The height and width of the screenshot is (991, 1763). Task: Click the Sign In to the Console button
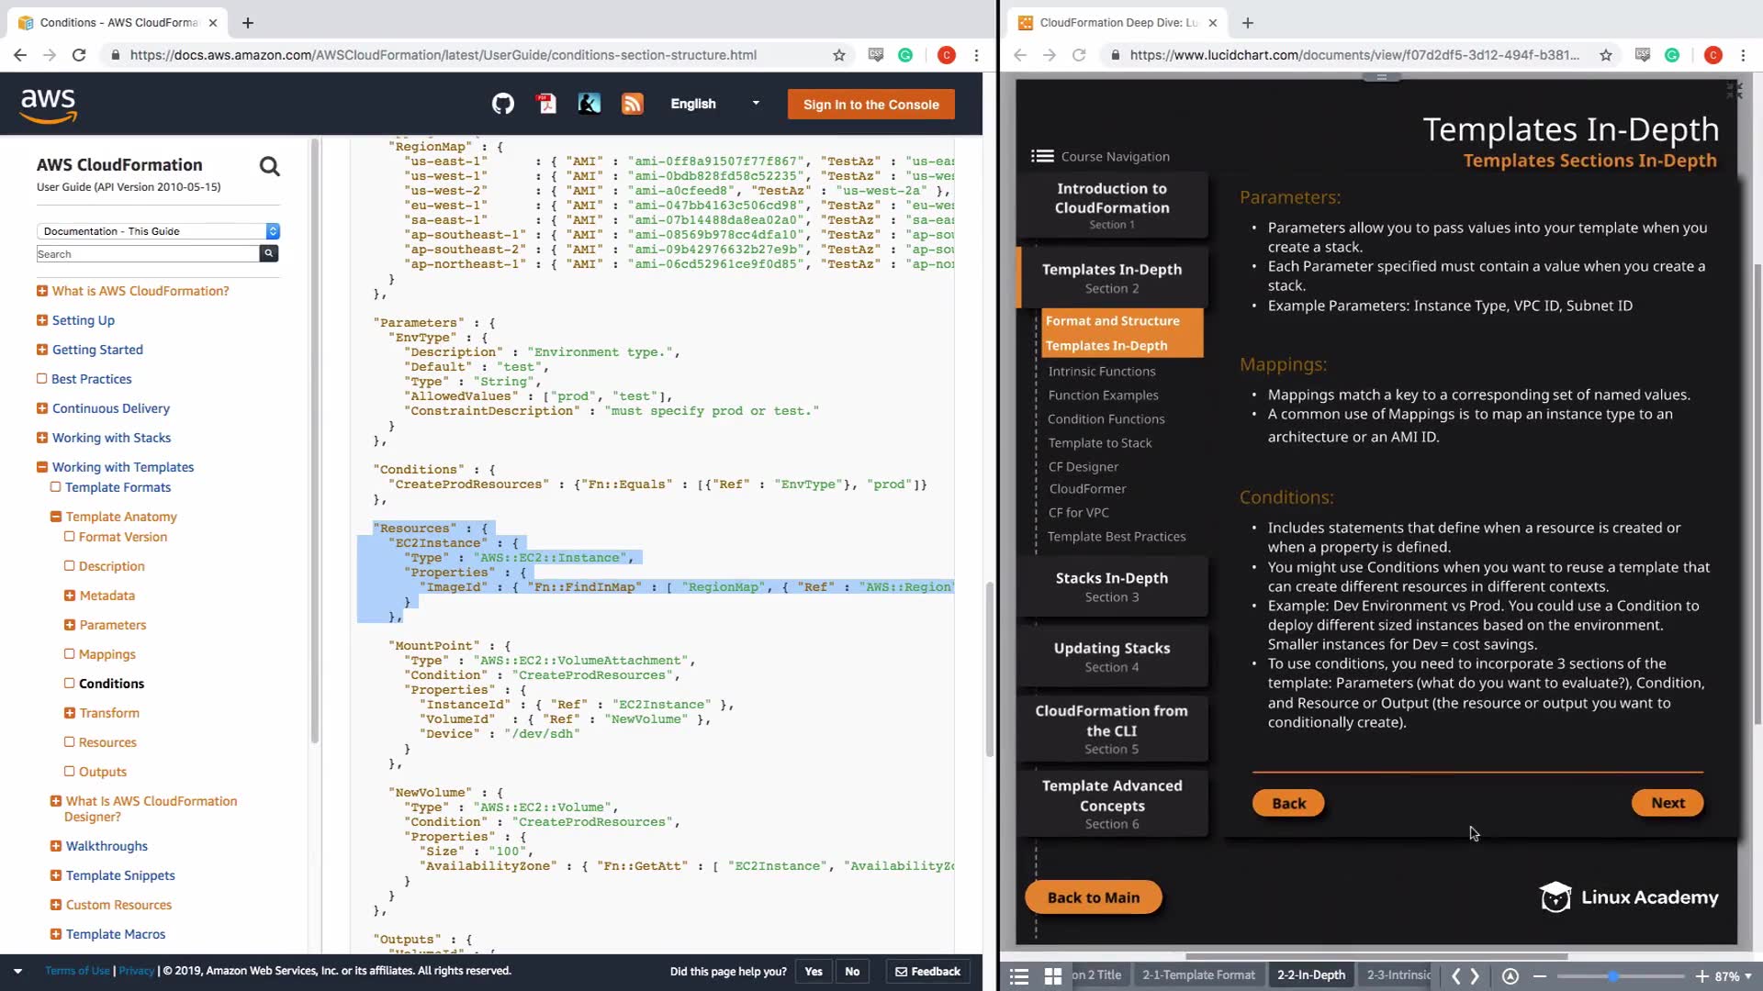pyautogui.click(x=870, y=105)
